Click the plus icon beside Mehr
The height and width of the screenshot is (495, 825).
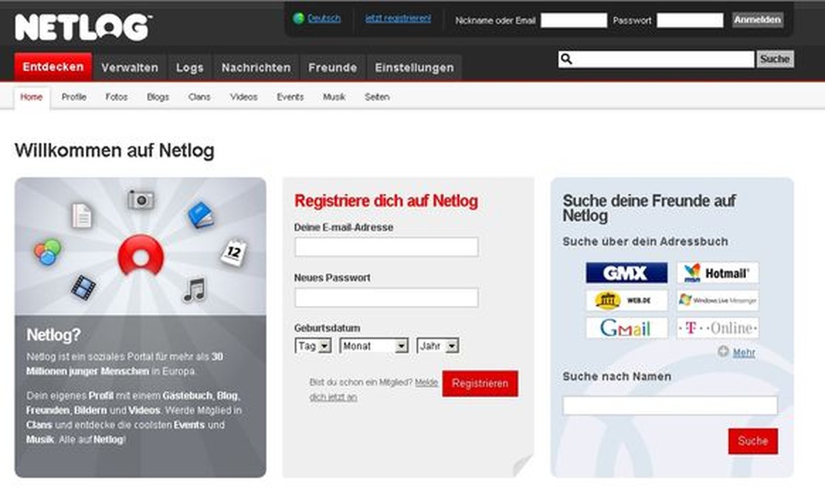coord(723,352)
